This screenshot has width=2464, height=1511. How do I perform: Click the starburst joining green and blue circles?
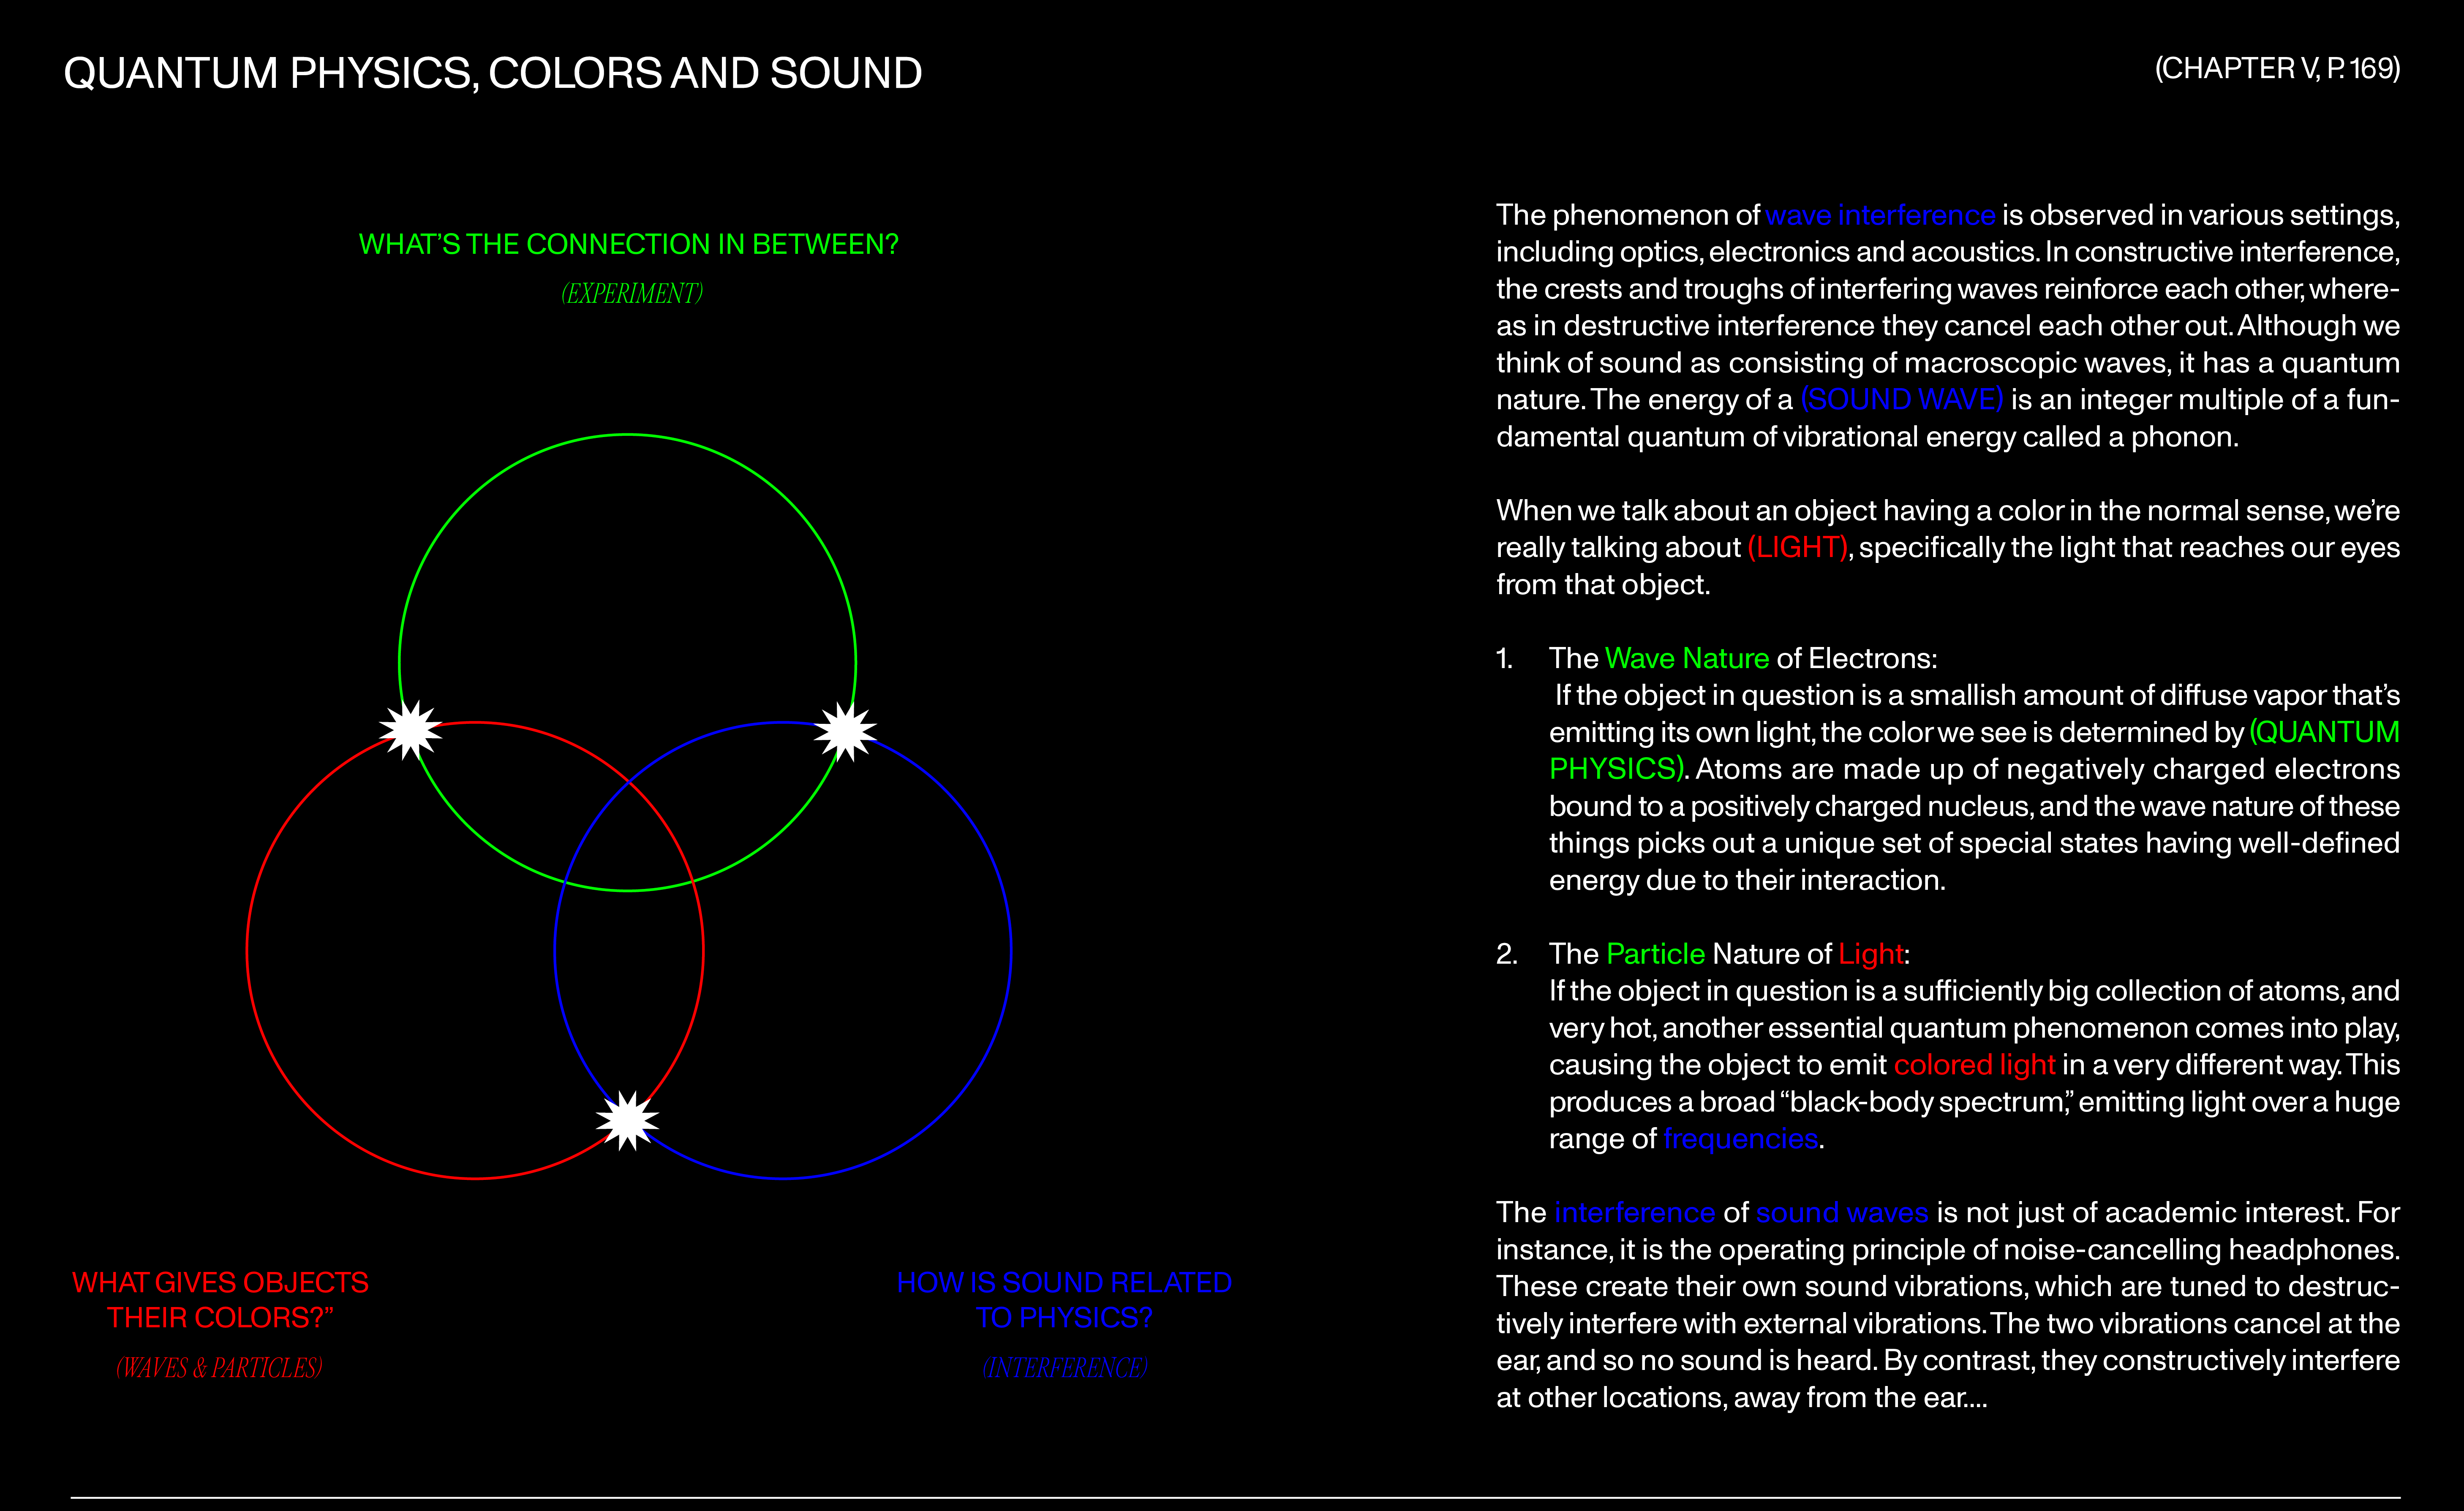pos(845,731)
